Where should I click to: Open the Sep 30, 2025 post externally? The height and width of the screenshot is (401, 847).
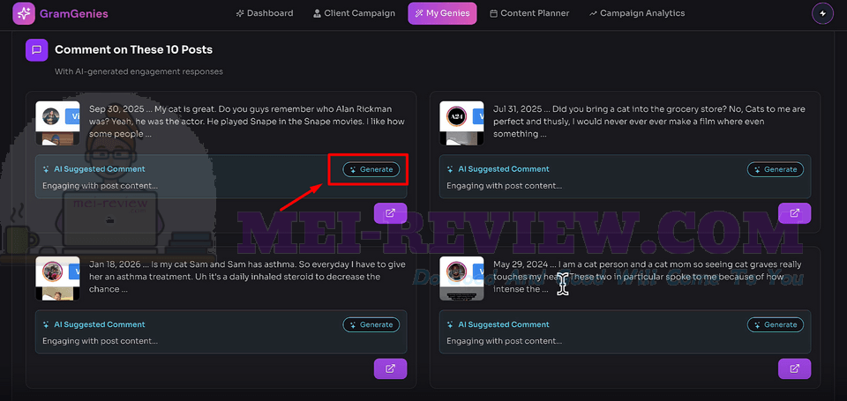click(x=390, y=213)
